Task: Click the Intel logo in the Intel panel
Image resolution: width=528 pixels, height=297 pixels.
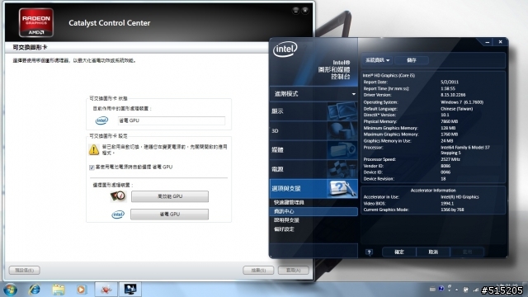Action: (x=285, y=49)
